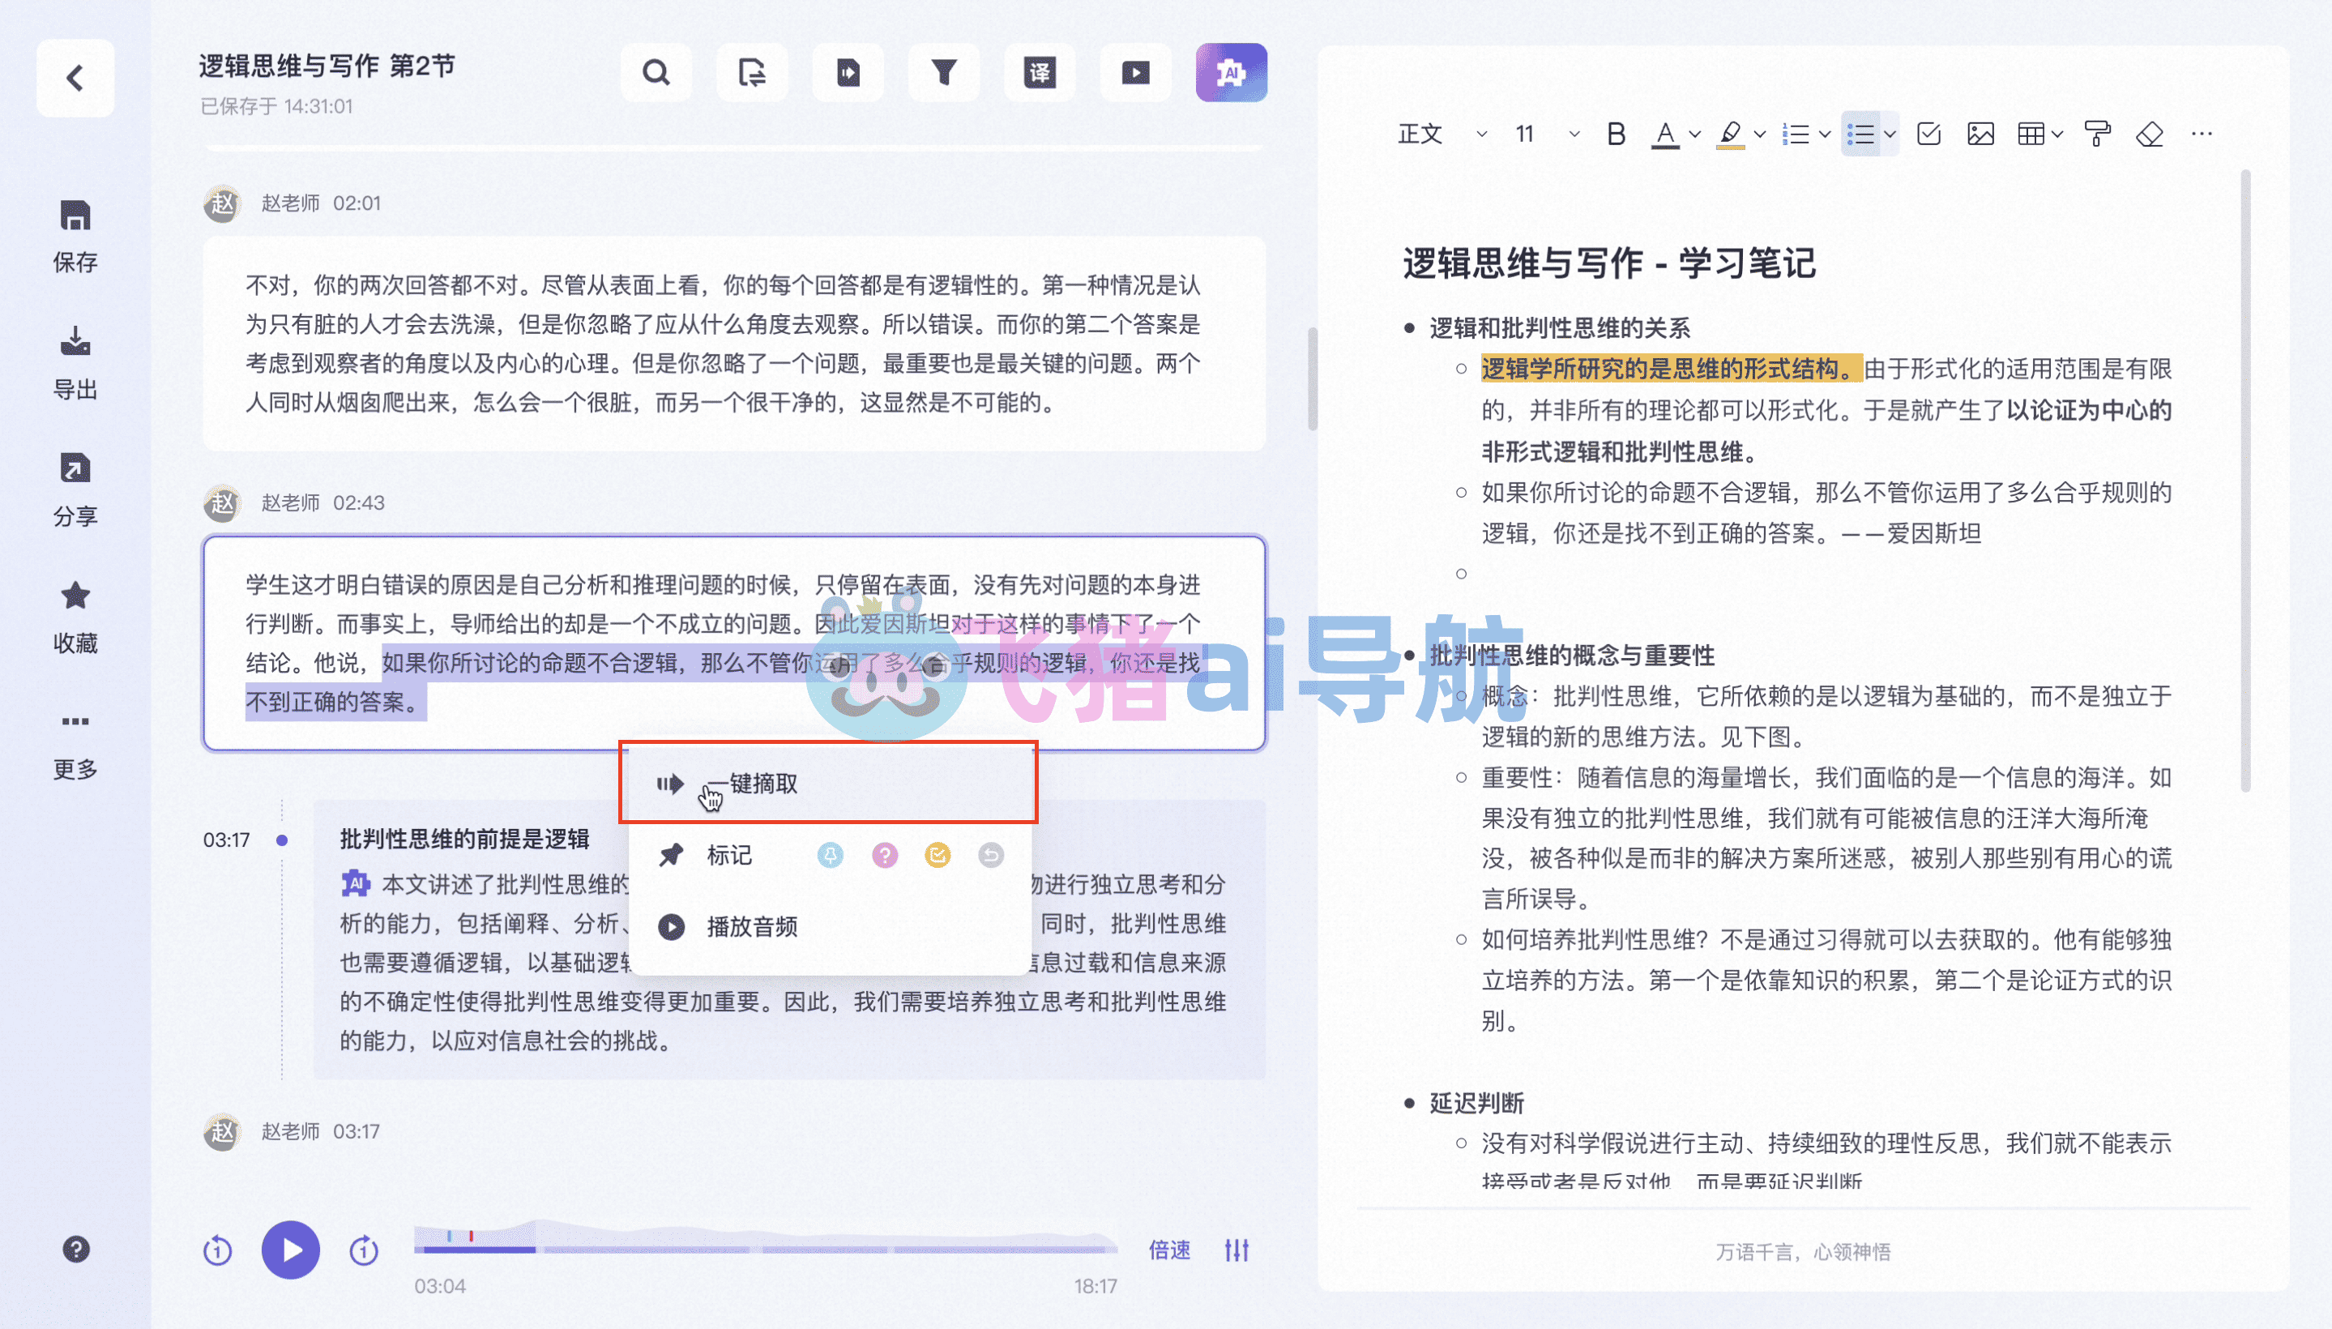The height and width of the screenshot is (1329, 2332).
Task: Add to favorites with the 收藏 star
Action: tap(75, 617)
